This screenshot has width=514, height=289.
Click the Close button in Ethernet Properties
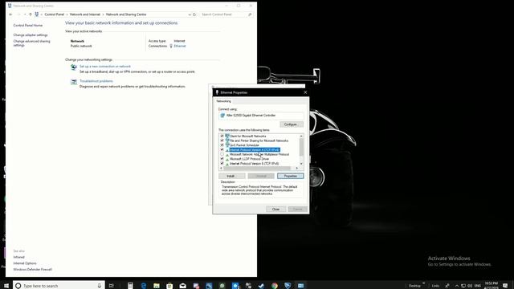tap(275, 209)
